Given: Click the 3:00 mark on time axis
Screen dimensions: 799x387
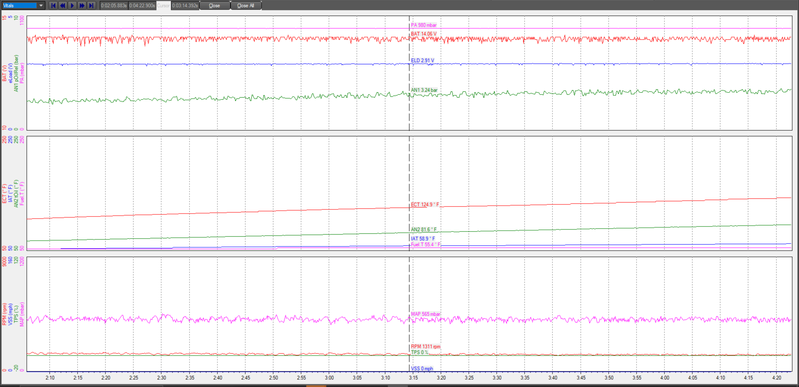Looking at the screenshot, I should [x=329, y=378].
